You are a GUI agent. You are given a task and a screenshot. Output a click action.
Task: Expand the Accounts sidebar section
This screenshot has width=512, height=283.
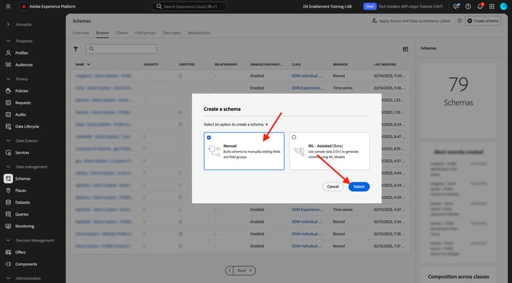click(8, 24)
